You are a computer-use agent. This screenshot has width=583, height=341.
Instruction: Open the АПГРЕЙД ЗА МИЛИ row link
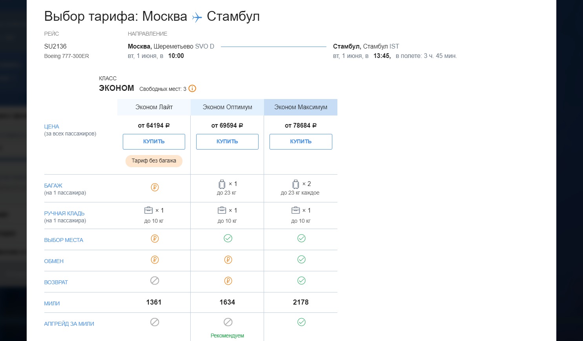click(x=69, y=324)
